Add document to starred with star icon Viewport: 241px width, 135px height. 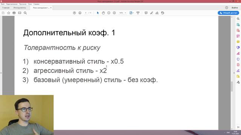9,13
